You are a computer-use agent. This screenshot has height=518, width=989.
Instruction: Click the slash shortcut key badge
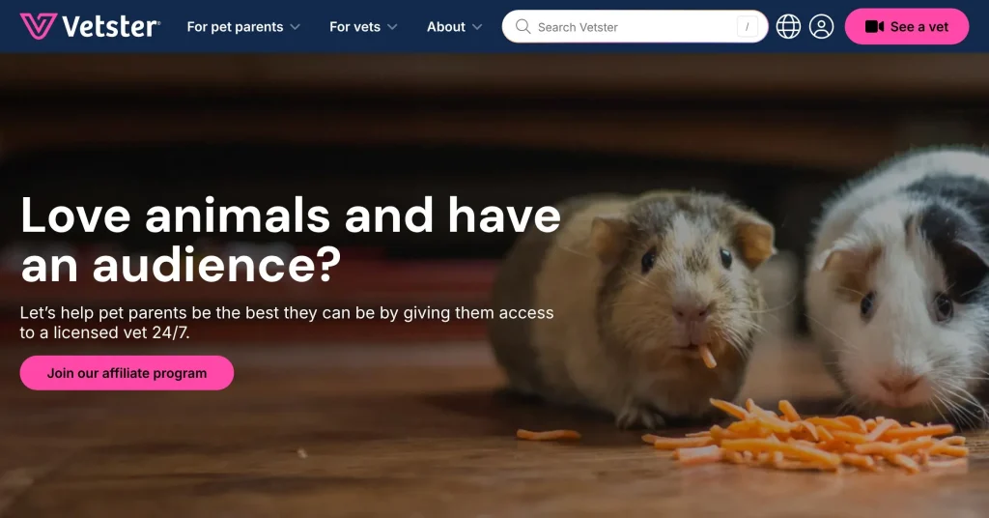point(747,26)
